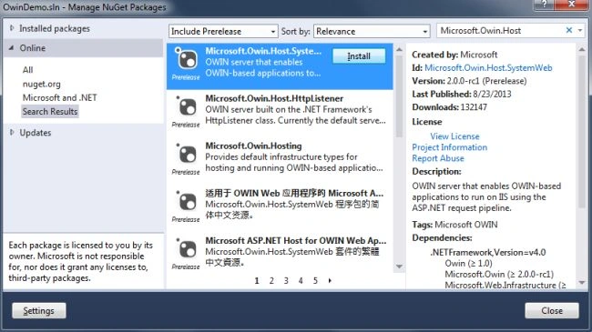Select Microsoft ASP.NET Host for OWIN Web title
The image size is (592, 332).
point(296,241)
